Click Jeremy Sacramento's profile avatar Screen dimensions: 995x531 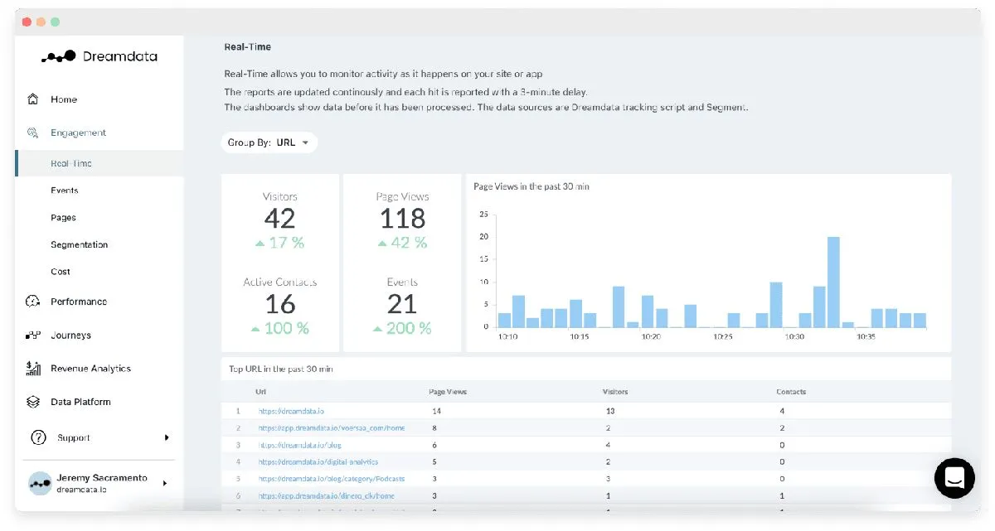tap(40, 483)
